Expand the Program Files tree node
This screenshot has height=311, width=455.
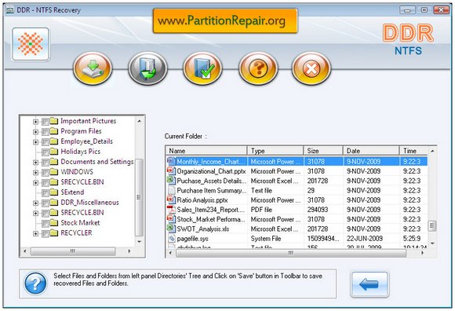click(x=35, y=132)
